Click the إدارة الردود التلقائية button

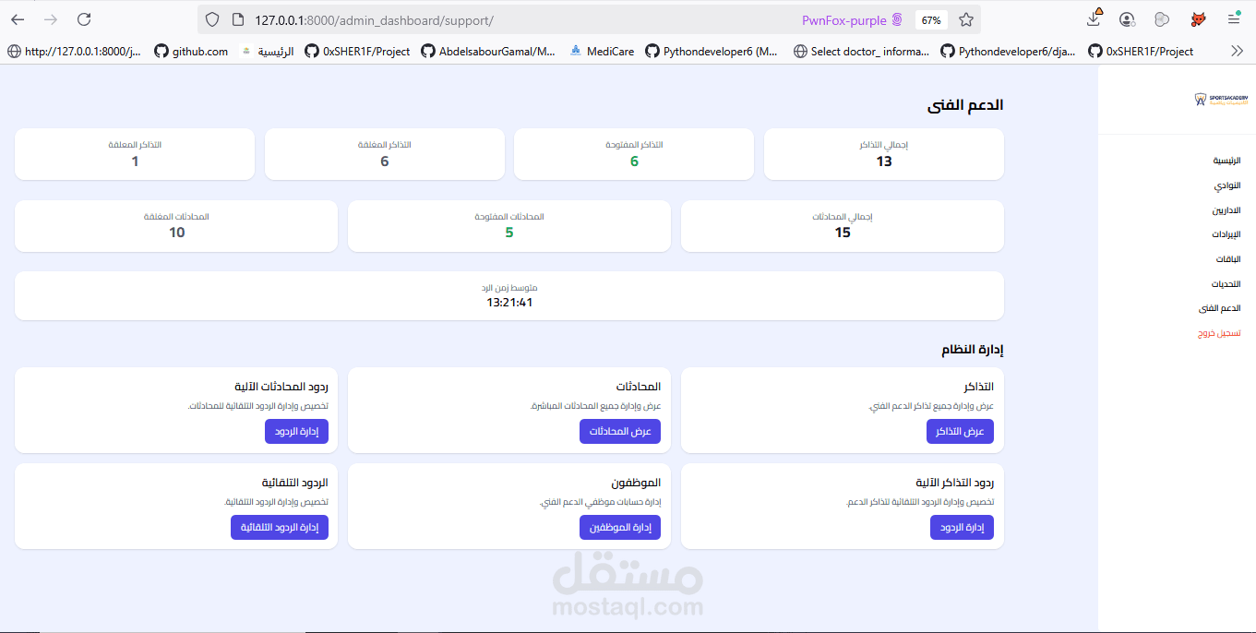click(x=280, y=528)
